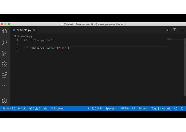Open the Explorer view in the activity bar

(4, 32)
